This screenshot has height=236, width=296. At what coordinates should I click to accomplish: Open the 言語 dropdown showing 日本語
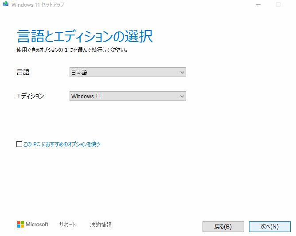tap(128, 72)
